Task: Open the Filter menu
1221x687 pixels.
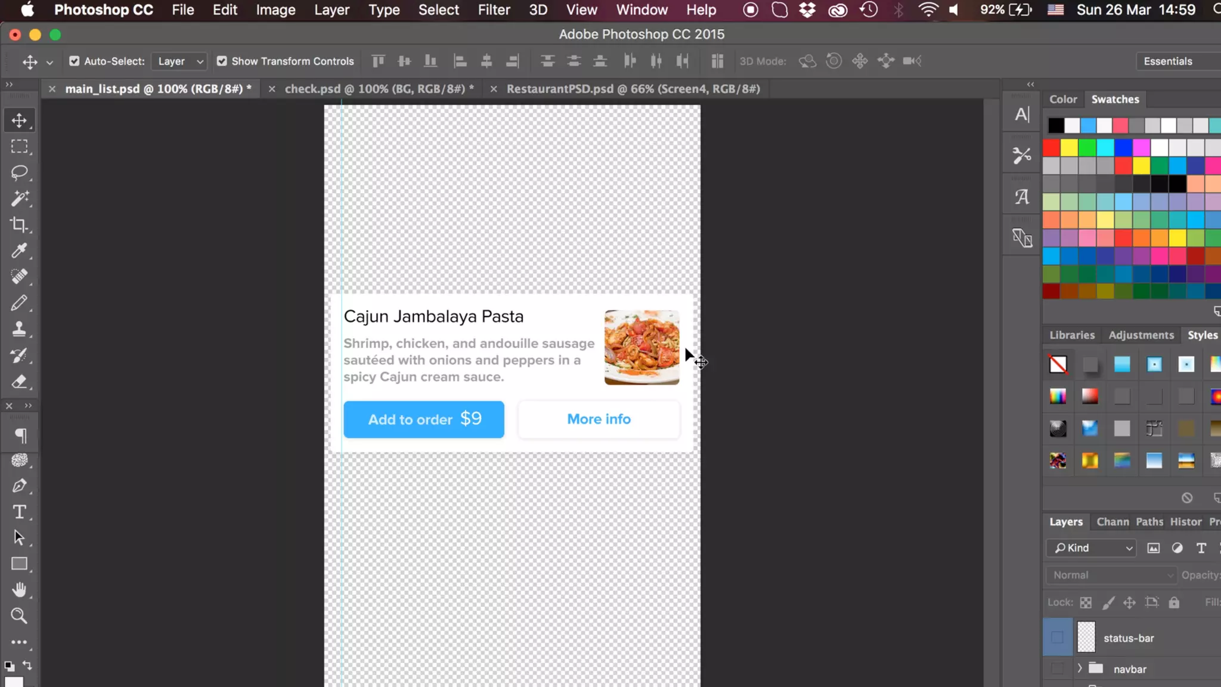Action: click(493, 10)
